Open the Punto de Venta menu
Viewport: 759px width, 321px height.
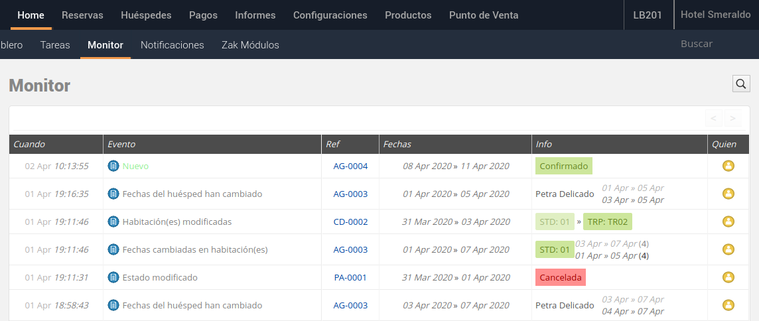(484, 15)
